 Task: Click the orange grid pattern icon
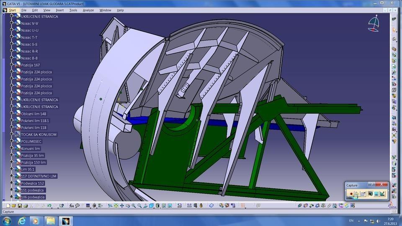[x=243, y=205]
